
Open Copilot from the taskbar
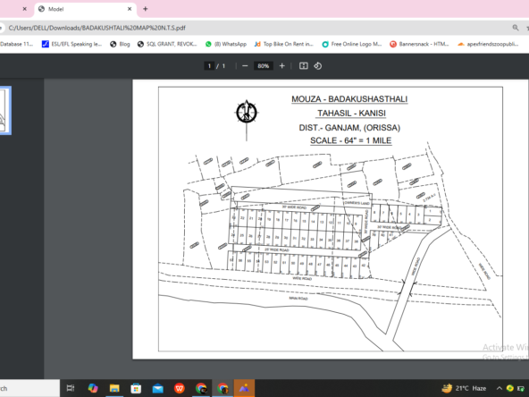click(93, 388)
